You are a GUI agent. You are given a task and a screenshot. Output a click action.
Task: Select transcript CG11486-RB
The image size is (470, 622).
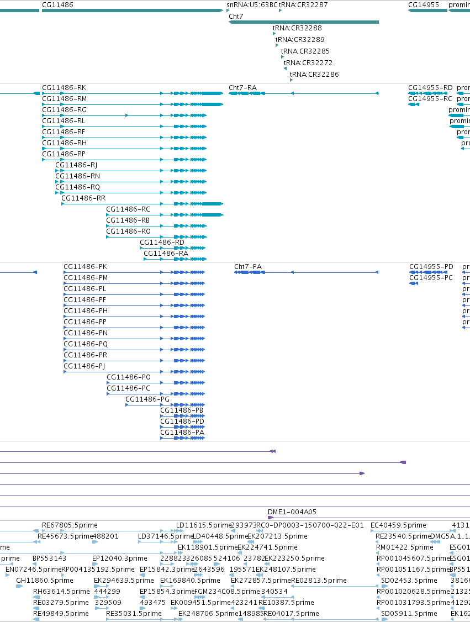click(128, 220)
